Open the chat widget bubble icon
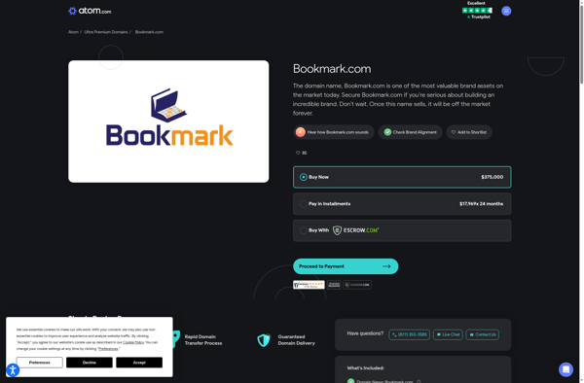This screenshot has height=383, width=584. coord(566,369)
